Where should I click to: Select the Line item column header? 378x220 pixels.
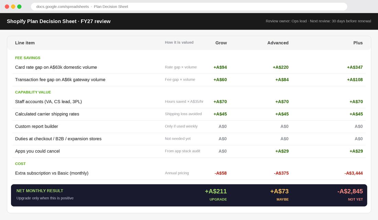click(x=25, y=43)
